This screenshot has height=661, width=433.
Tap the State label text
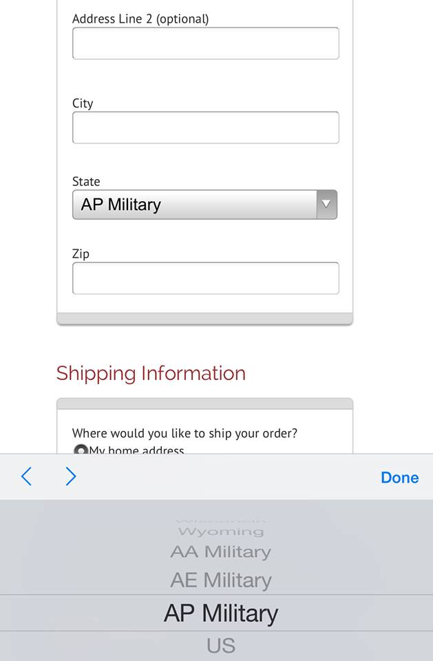click(86, 182)
